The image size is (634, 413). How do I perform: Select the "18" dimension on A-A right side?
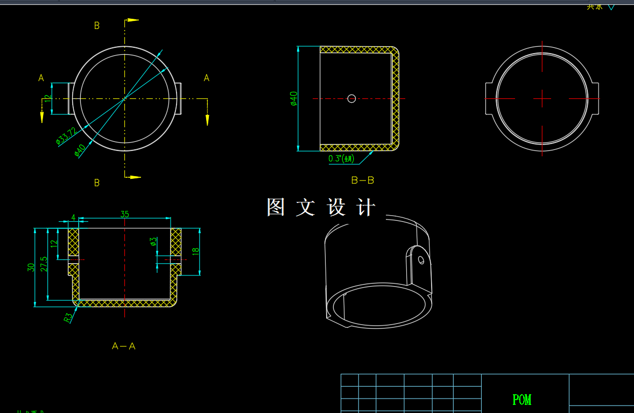195,251
